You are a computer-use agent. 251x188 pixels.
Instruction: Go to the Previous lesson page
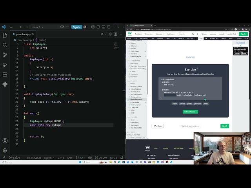tap(158, 126)
